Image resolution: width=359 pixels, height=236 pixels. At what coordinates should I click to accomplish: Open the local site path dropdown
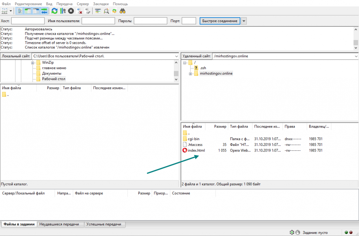tap(176, 56)
